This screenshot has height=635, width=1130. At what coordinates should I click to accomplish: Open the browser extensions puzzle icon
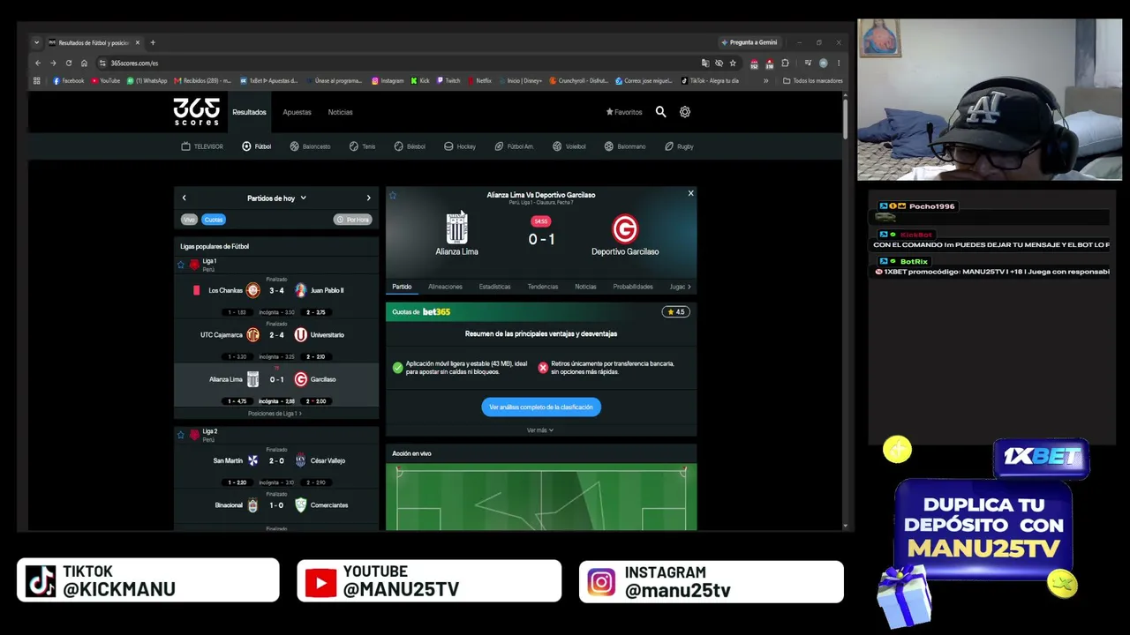(785, 63)
